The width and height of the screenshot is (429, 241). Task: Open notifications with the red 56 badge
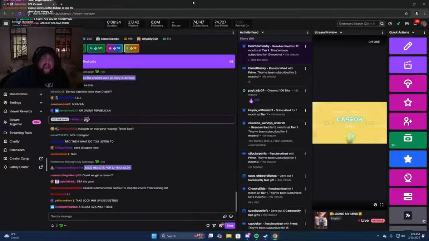tap(415, 23)
